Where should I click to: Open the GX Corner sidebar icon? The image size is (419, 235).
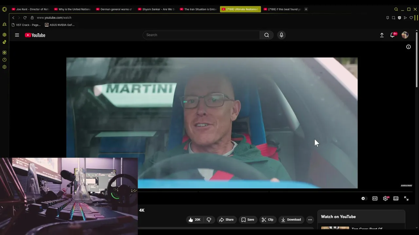[x=4, y=24]
